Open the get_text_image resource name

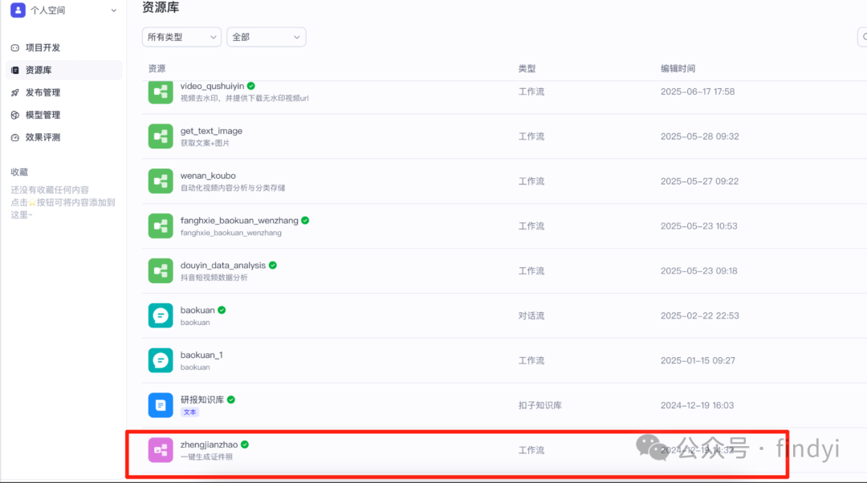[x=211, y=131]
